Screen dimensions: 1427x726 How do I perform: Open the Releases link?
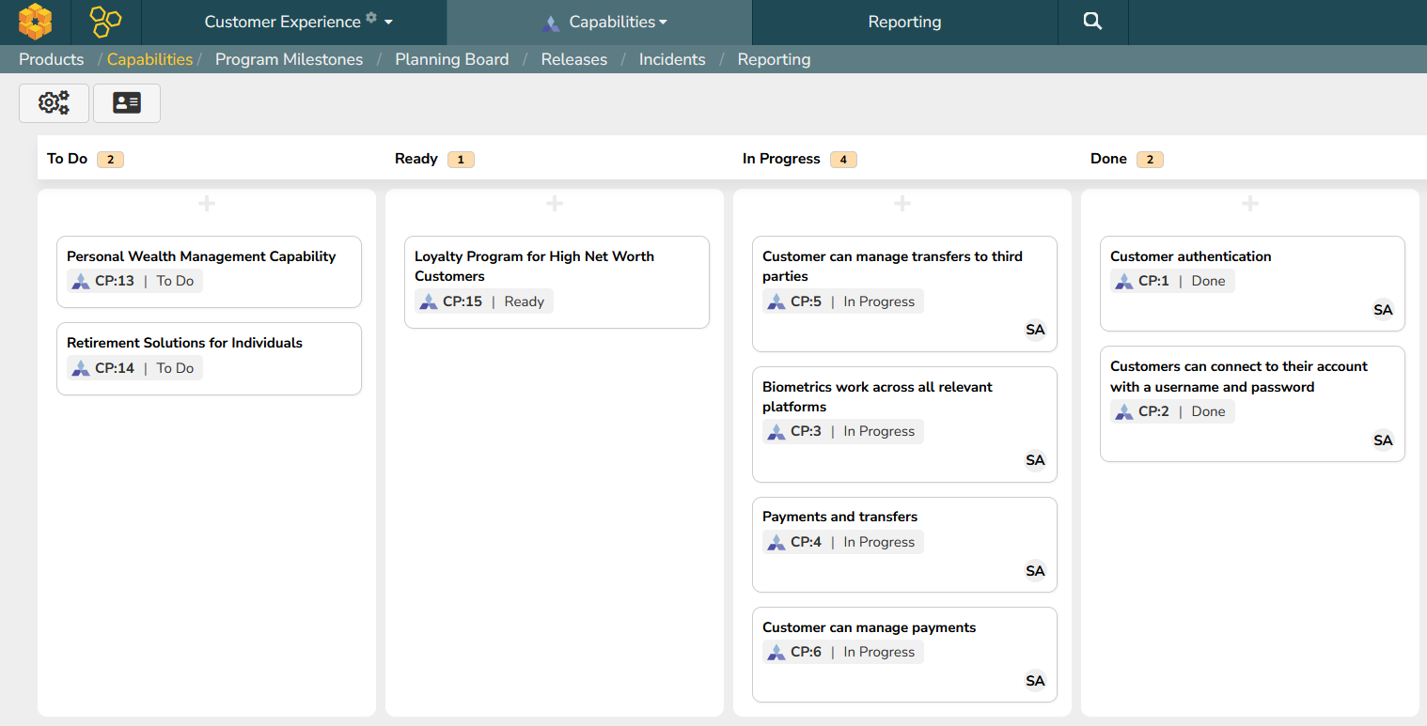pyautogui.click(x=573, y=59)
